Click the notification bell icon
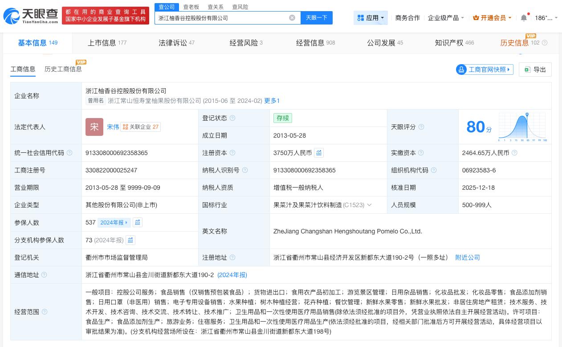The image size is (562, 347). [524, 18]
